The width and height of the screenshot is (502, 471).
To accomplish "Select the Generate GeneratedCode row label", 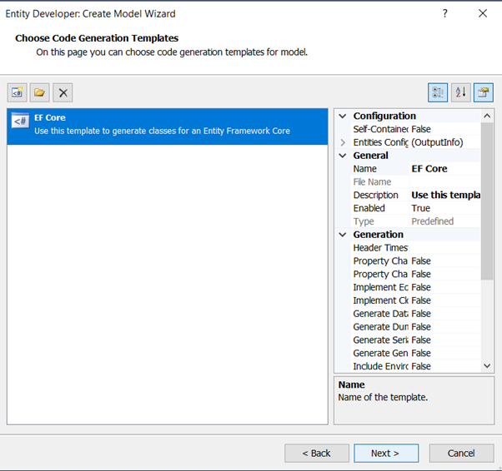I will pos(379,353).
